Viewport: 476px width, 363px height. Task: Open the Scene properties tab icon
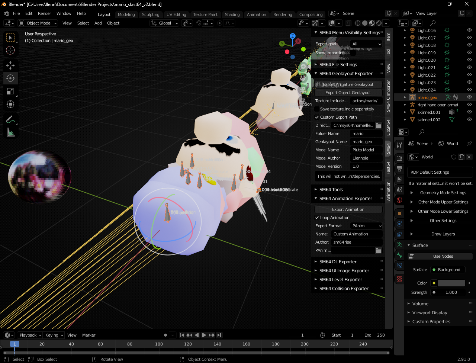(x=399, y=190)
